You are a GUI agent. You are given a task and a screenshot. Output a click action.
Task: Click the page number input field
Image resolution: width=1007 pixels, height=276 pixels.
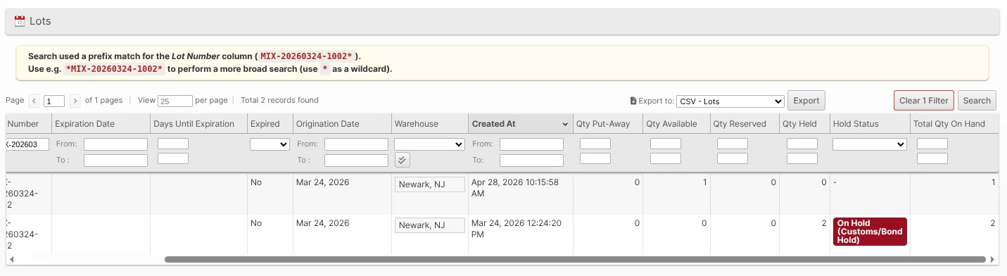(x=54, y=101)
